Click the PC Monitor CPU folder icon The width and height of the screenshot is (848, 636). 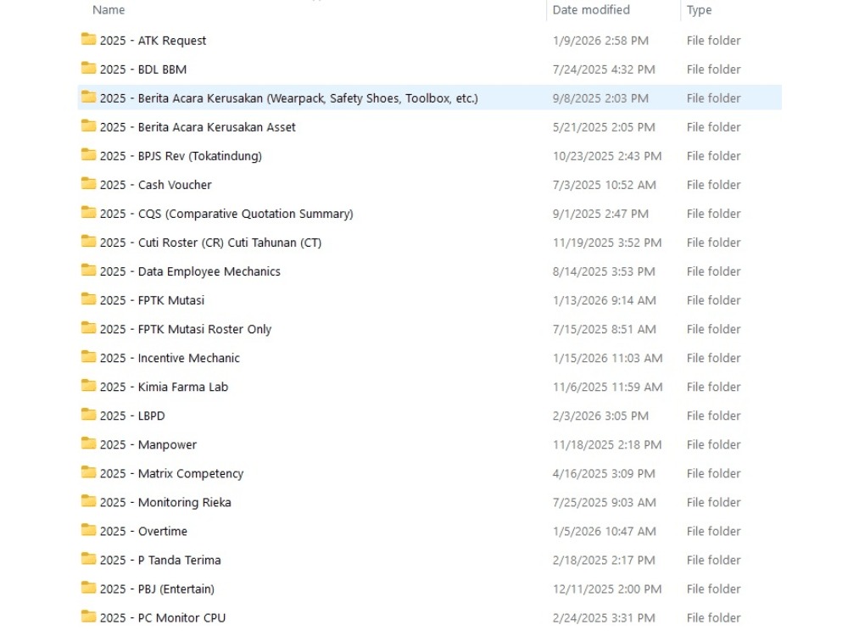tap(89, 616)
